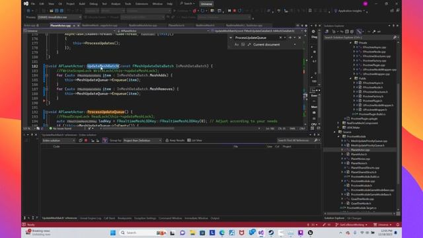Viewport: 423px width, 238px height.
Task: Open the Debug menu
Action: click(x=93, y=4)
